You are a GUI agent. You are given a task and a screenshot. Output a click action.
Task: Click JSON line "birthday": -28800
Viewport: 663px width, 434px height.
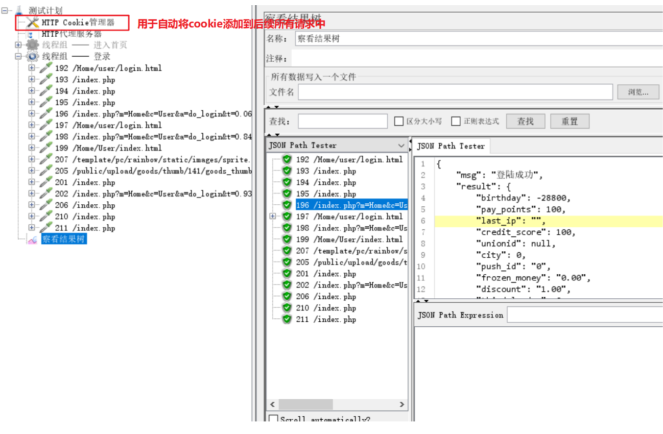pos(523,198)
